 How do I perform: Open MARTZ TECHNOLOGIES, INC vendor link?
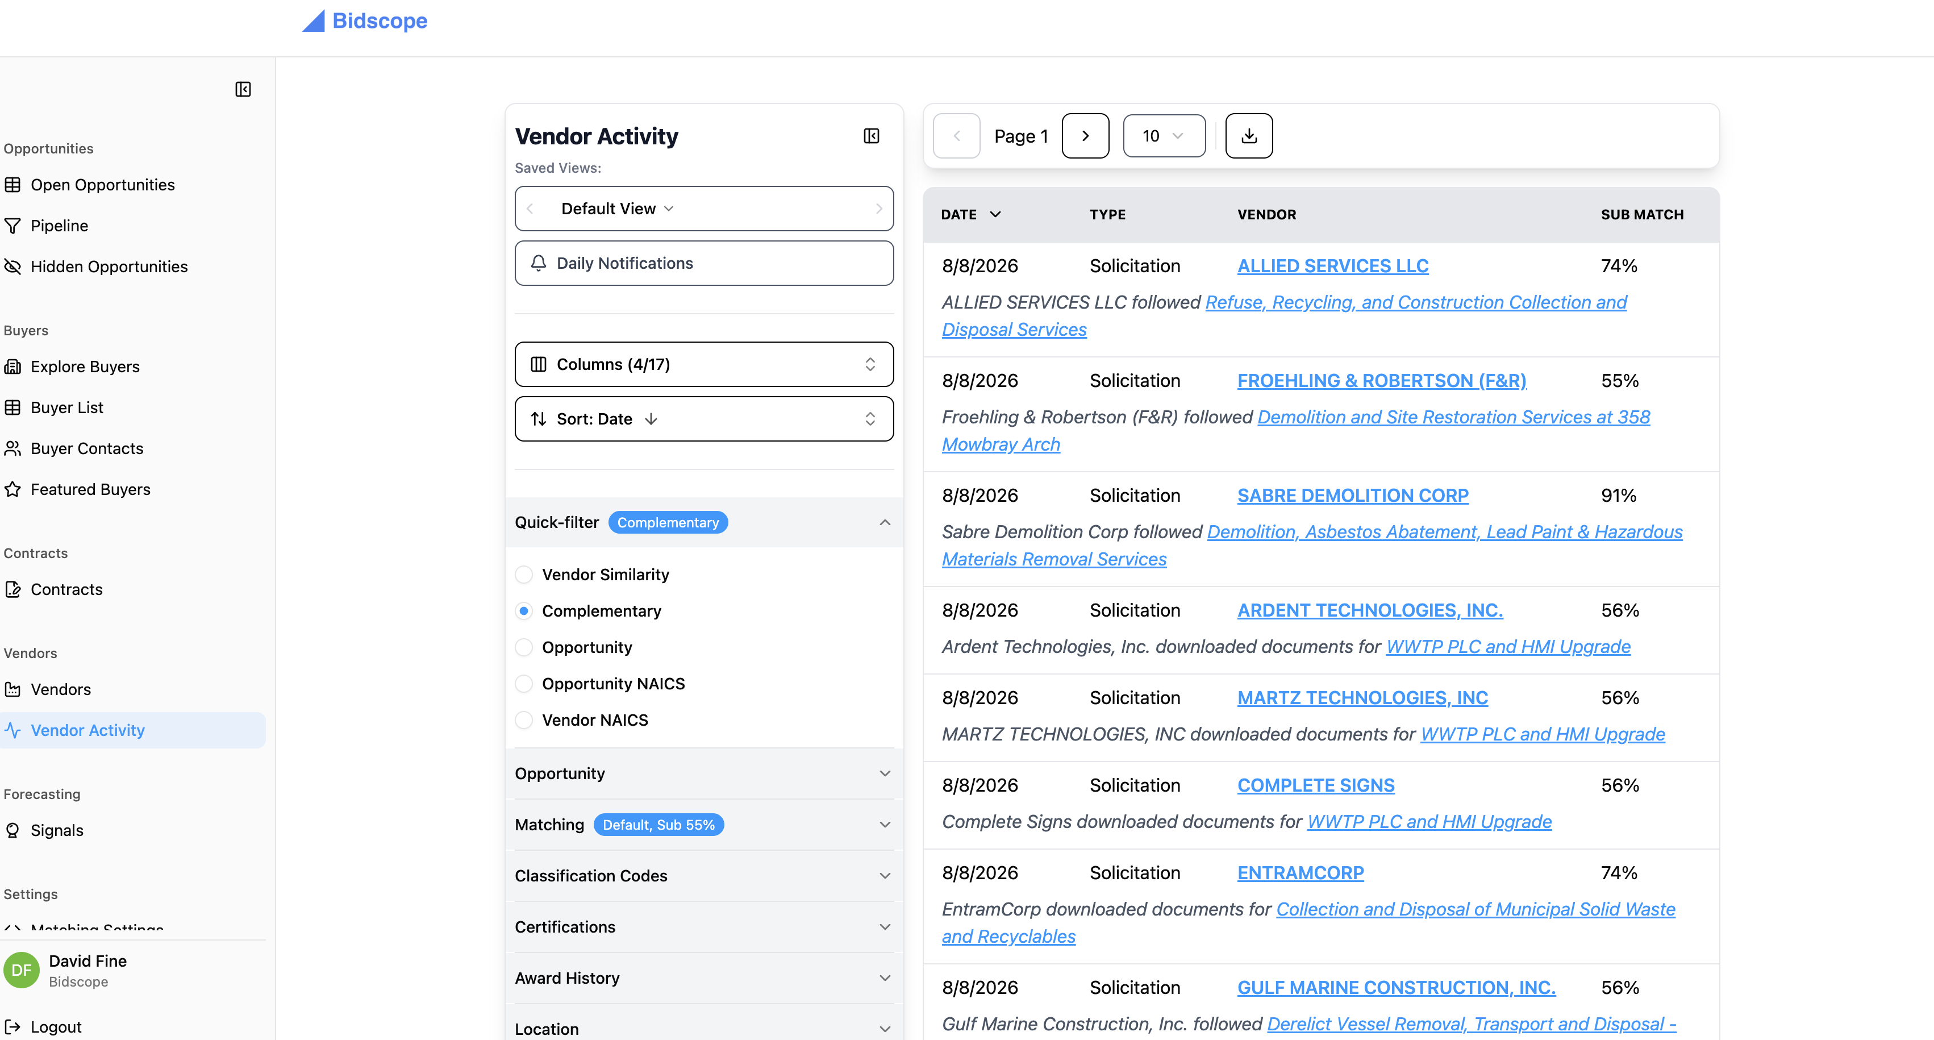[1362, 697]
